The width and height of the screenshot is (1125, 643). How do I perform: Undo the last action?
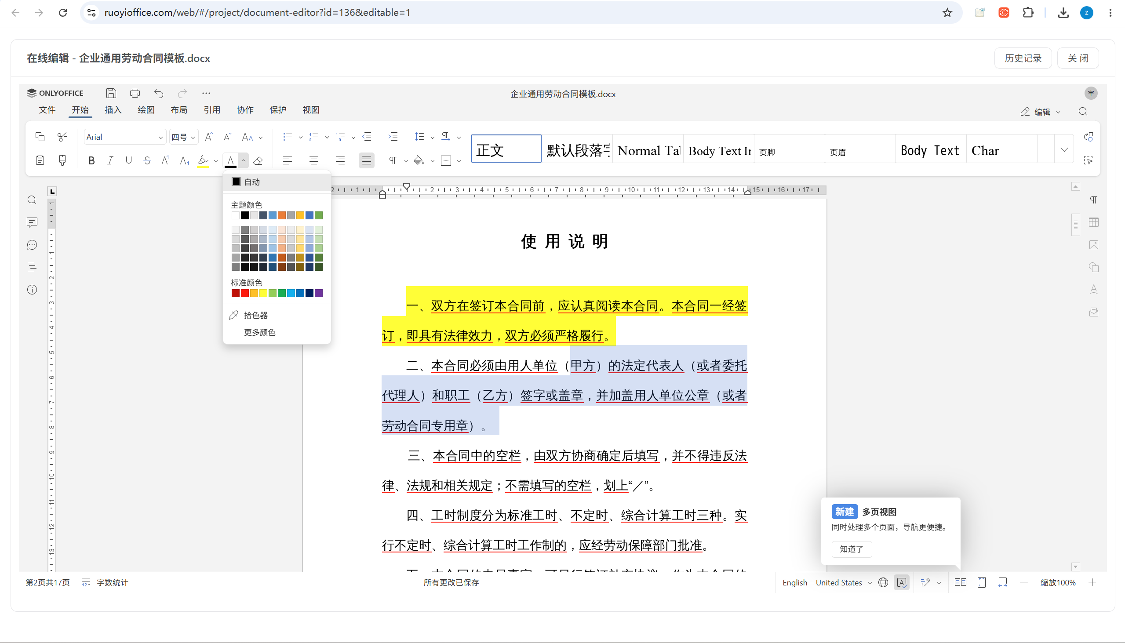coord(159,93)
